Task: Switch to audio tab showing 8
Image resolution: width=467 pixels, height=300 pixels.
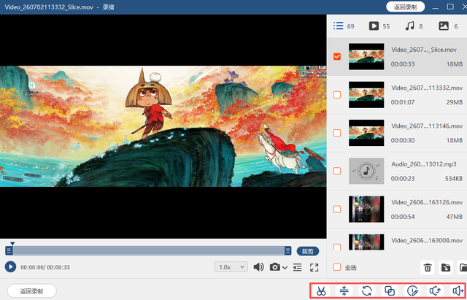Action: (x=414, y=26)
